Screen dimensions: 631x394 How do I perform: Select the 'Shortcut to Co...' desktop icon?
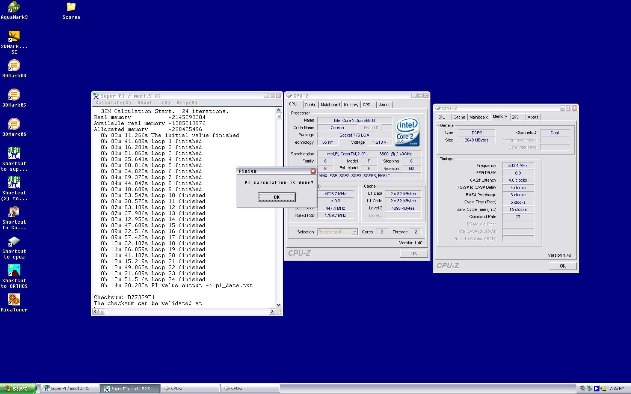coord(14,218)
